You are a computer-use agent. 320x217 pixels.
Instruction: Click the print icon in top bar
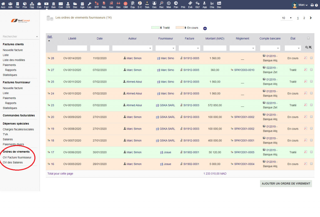pyautogui.click(x=312, y=5)
